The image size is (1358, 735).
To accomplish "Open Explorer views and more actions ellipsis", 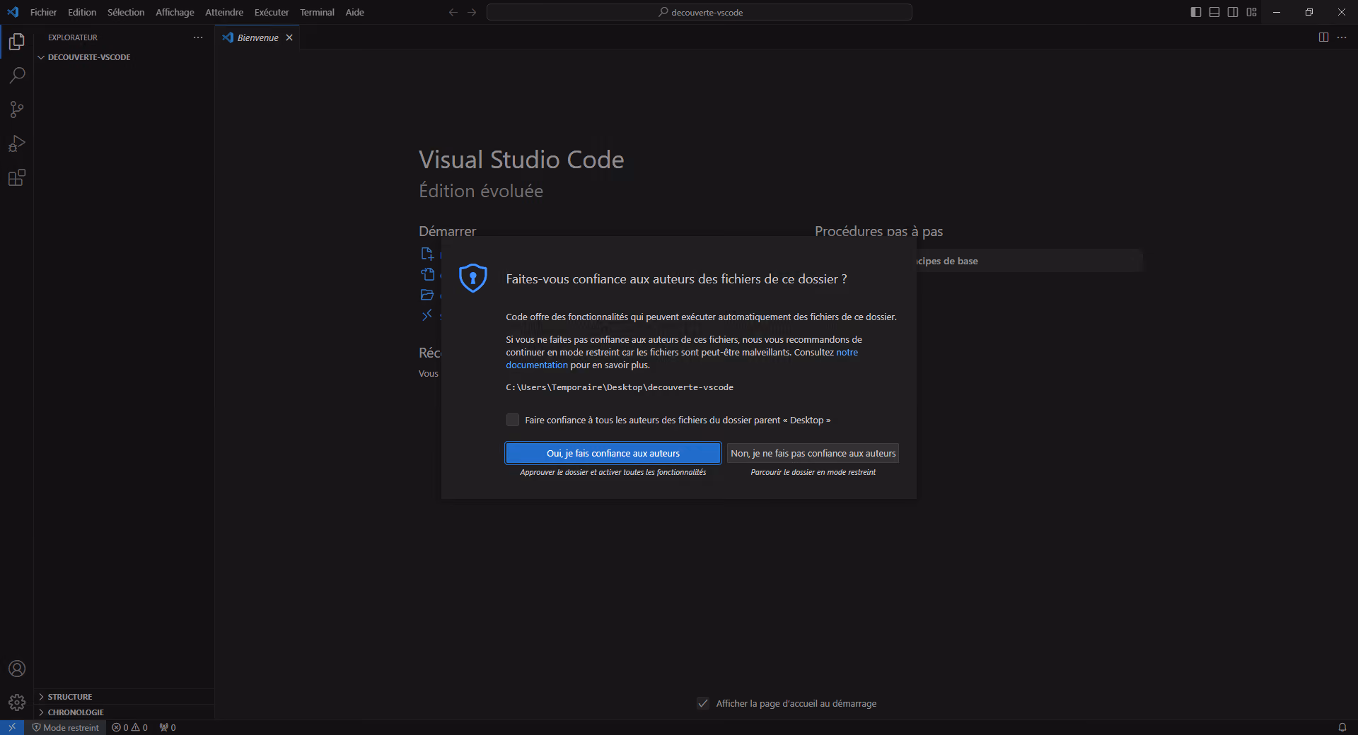I will 198,37.
